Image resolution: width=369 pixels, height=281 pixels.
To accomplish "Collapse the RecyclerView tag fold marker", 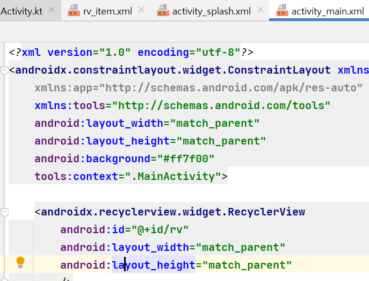I will coord(4,212).
